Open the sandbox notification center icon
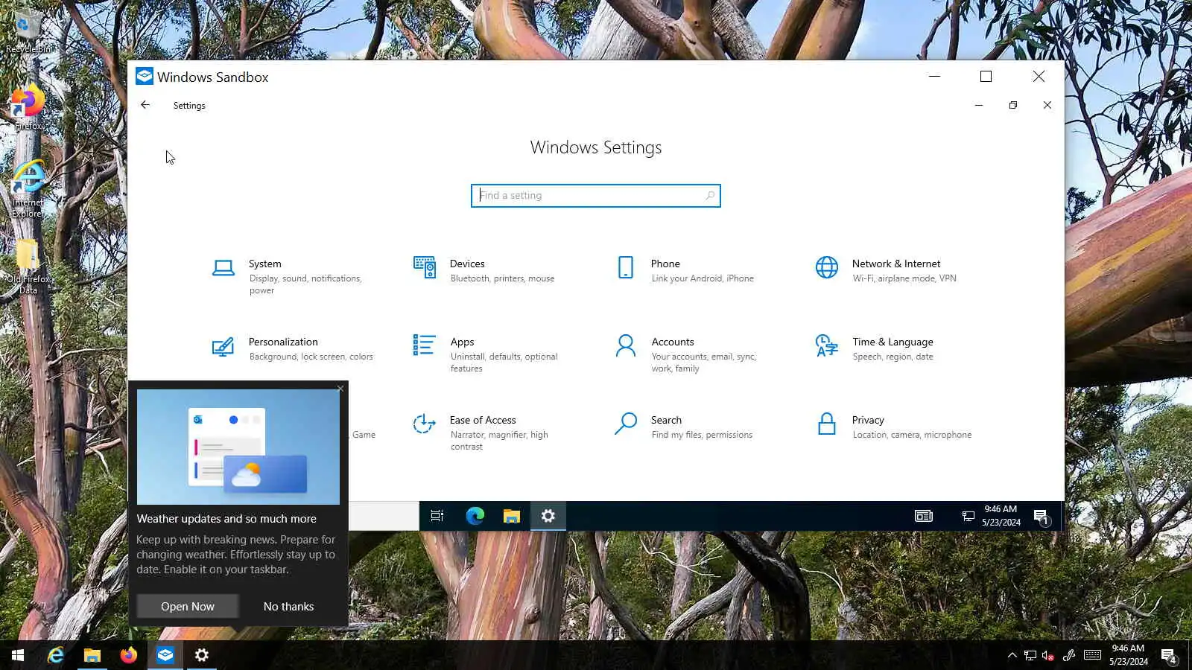Viewport: 1192px width, 670px height. [1042, 517]
